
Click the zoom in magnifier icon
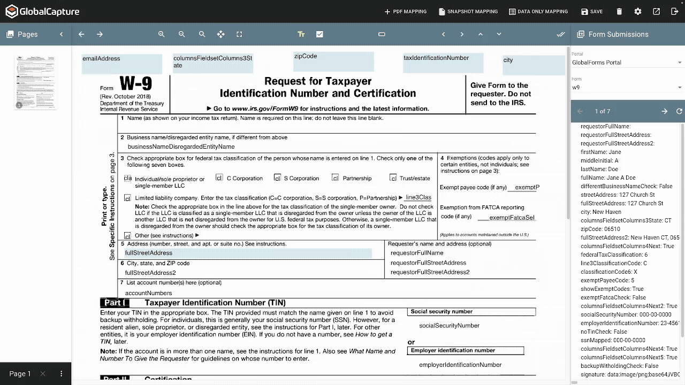(x=161, y=34)
